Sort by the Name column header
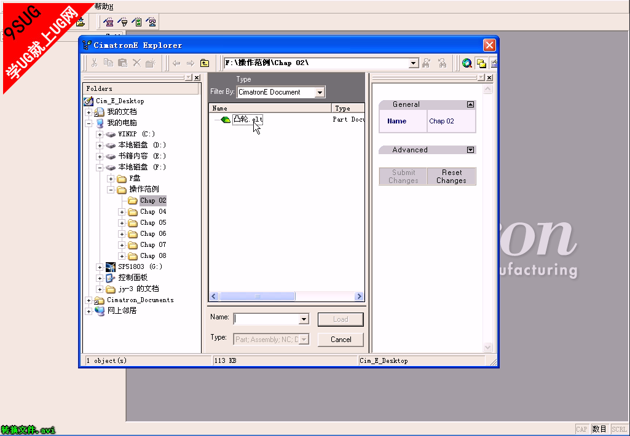Screen dimensions: 630x436 (x=270, y=108)
